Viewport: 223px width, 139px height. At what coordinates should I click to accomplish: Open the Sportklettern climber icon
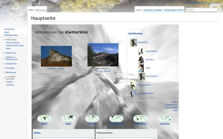pyautogui.click(x=142, y=76)
